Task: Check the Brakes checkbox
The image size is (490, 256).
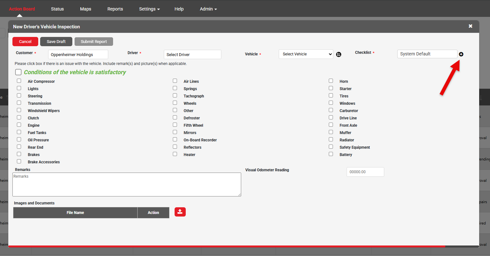Action: click(19, 154)
